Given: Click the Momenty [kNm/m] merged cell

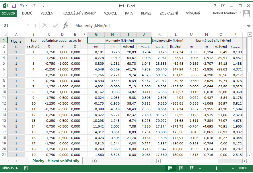Looking at the screenshot, I should [x=120, y=41].
